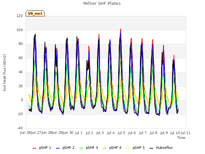
Task: Click the green pSHF 3 legend swatch
Action: (x=81, y=148)
